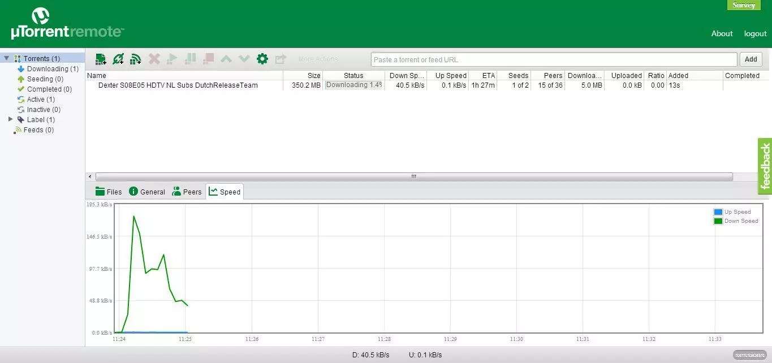This screenshot has height=363, width=772.
Task: Click the µTorrent remote logo
Action: click(x=67, y=24)
